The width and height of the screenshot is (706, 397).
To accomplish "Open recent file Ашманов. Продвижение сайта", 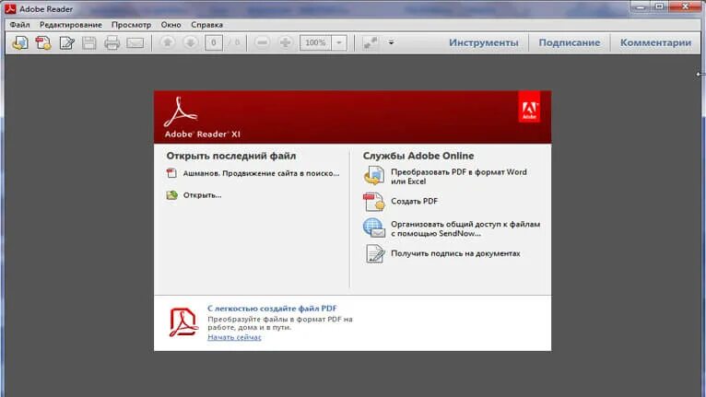I will (x=261, y=173).
